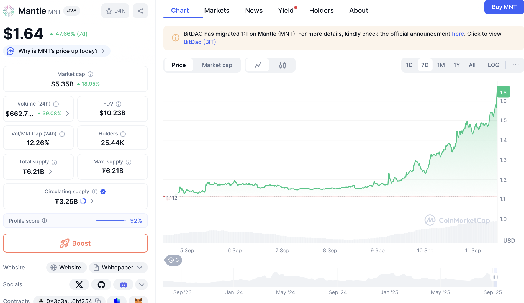Show Max. supply info icon

tap(129, 162)
